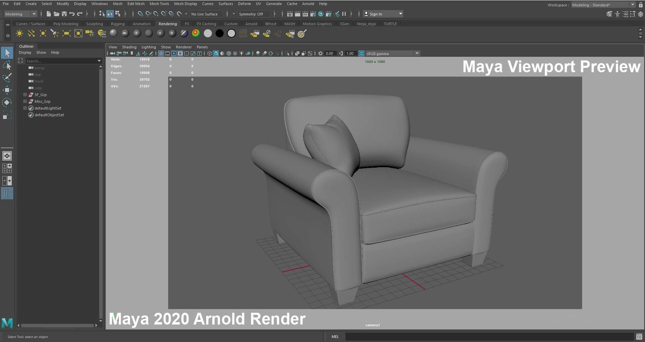This screenshot has height=342, width=645.
Task: Click the No Live Surface field
Action: click(206, 14)
